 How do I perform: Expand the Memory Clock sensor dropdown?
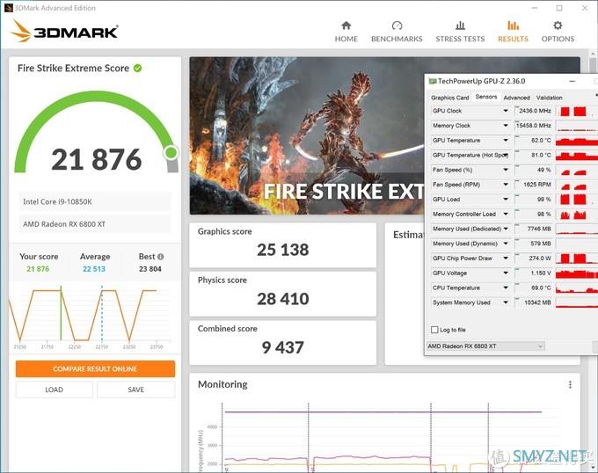coord(506,126)
